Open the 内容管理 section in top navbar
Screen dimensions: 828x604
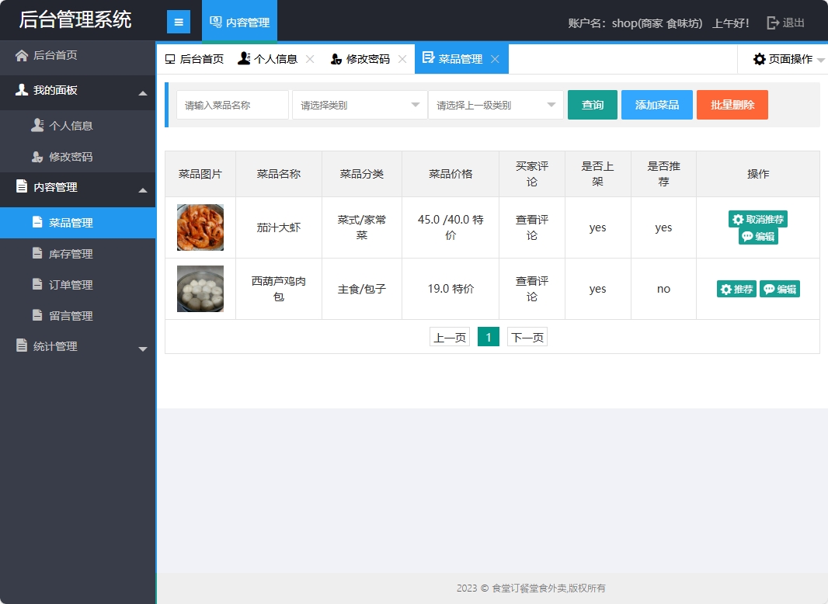239,21
